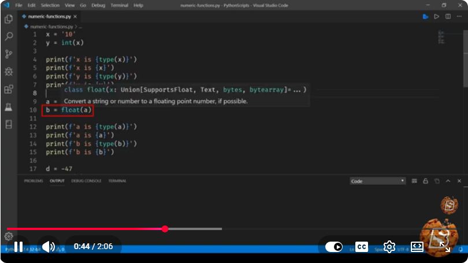
Task: Toggle closed captions with the CC button
Action: (x=362, y=247)
